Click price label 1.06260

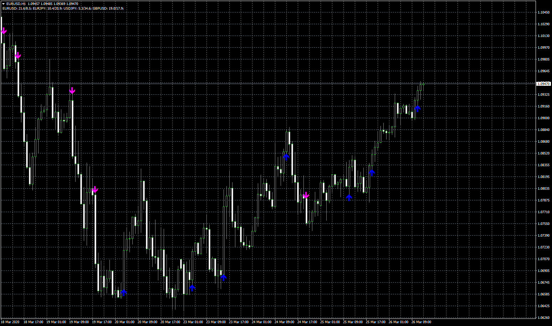click(x=543, y=318)
